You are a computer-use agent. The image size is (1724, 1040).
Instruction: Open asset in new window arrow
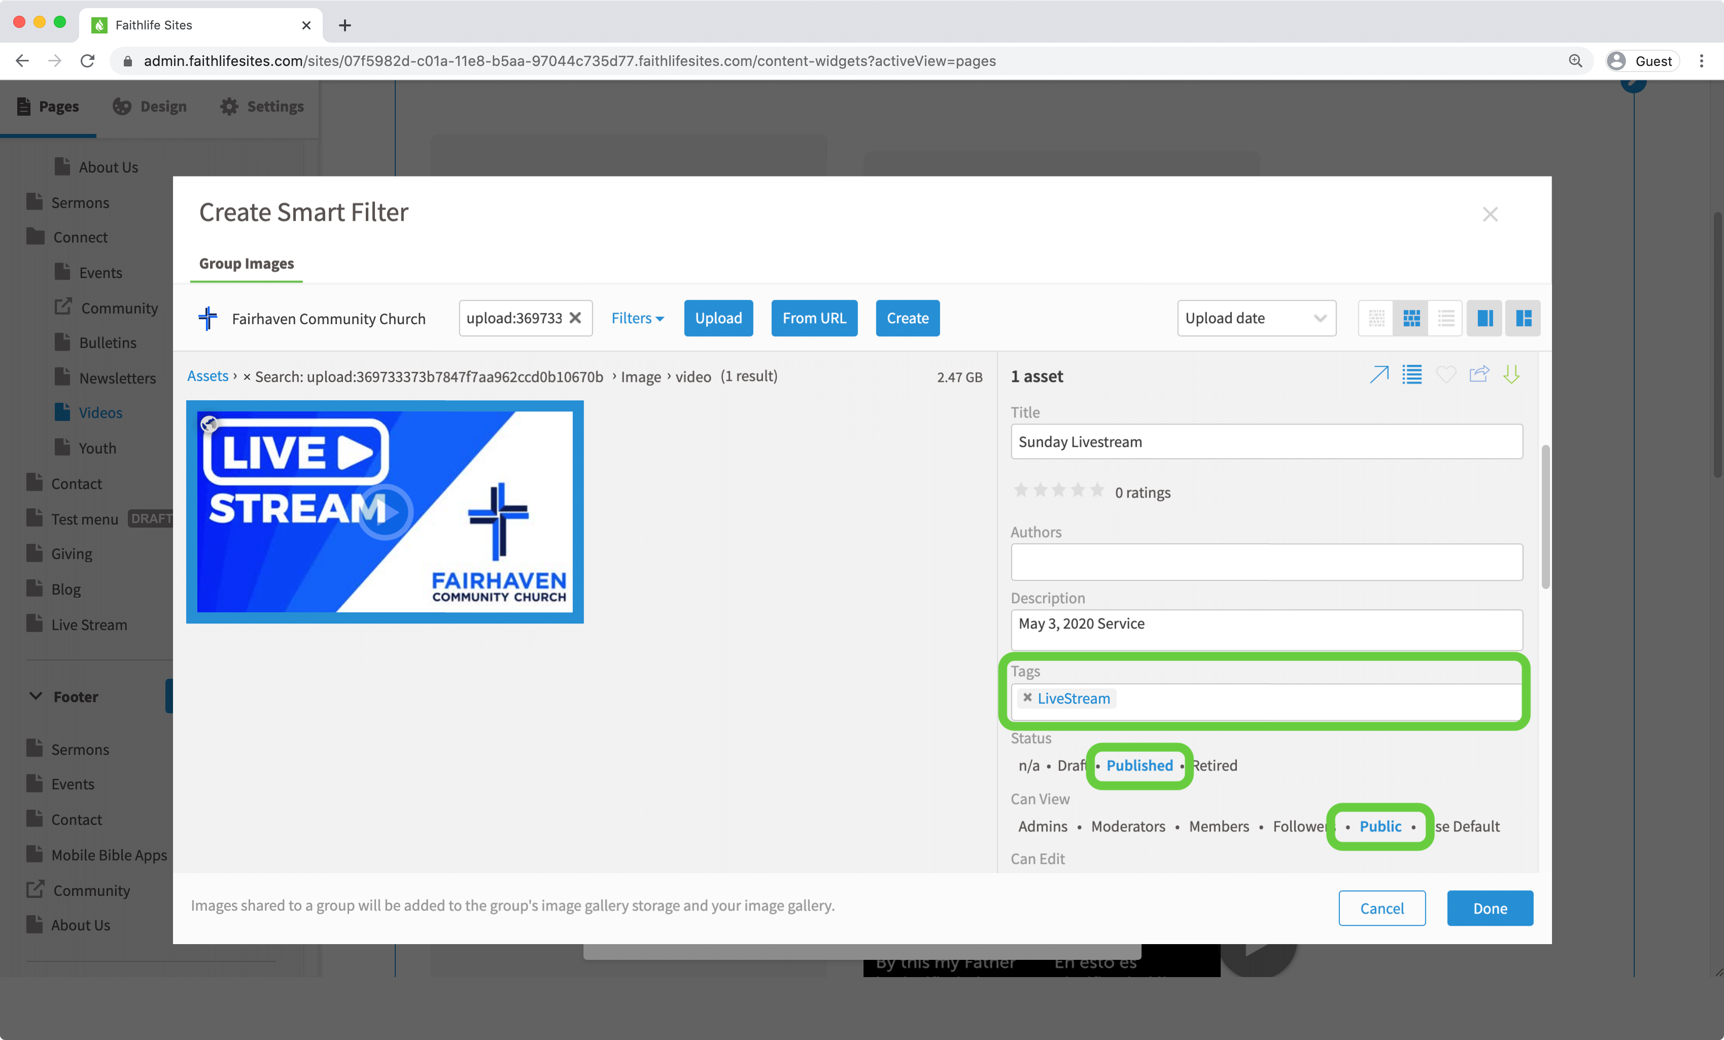[1378, 375]
